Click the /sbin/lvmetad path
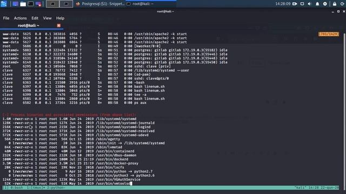Screen dimensions: 346x194 109,147
